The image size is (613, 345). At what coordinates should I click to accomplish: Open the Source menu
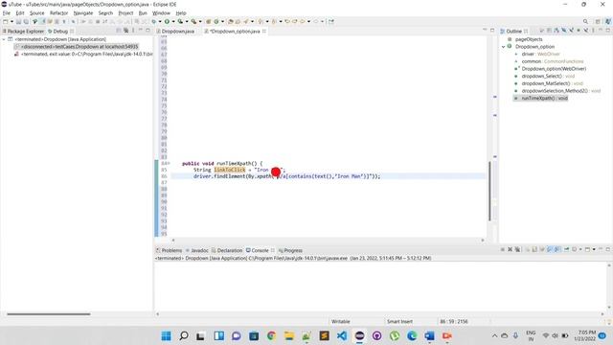coord(36,12)
